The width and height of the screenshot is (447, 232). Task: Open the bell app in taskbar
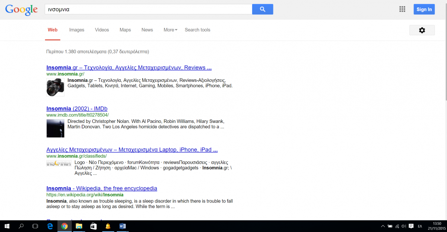point(108,226)
